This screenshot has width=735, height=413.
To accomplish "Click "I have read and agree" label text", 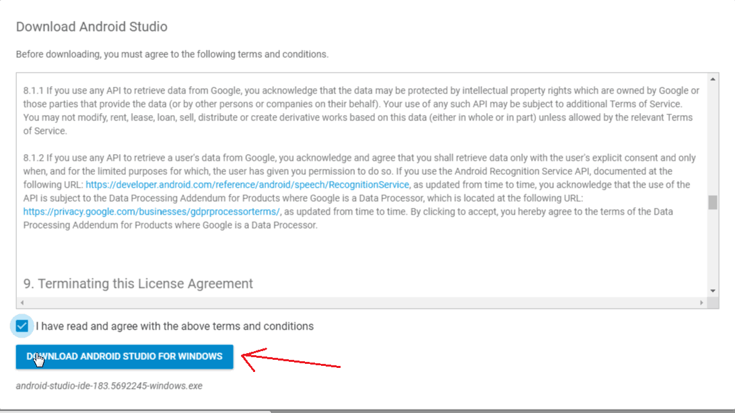I will 175,326.
